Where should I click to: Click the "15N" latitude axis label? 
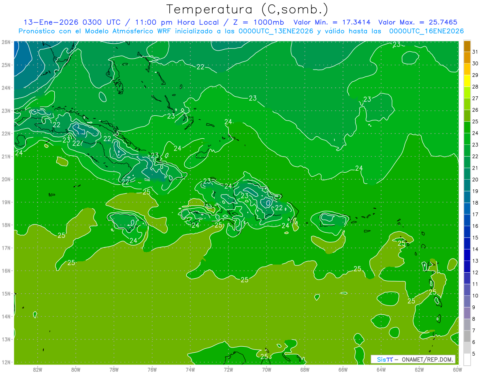pos(6,294)
